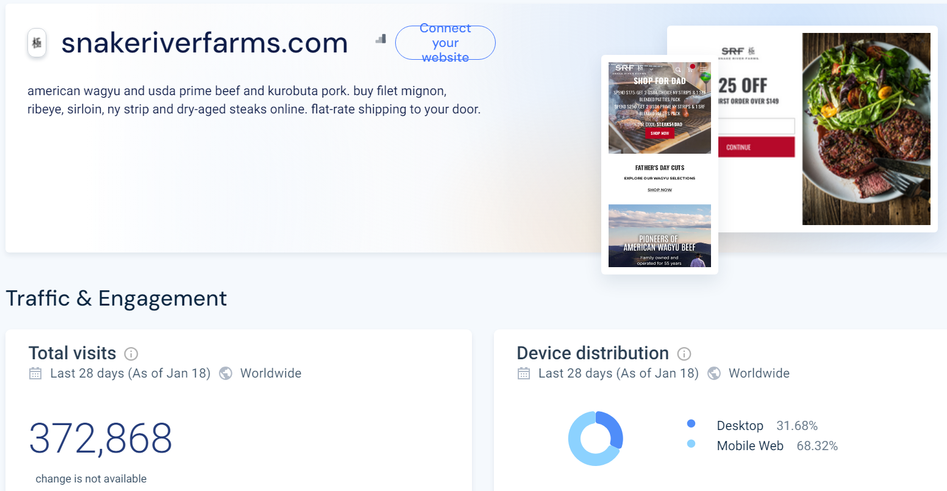The image size is (947, 491).
Task: Click the Traffic & Engagement heading
Action: 116,298
